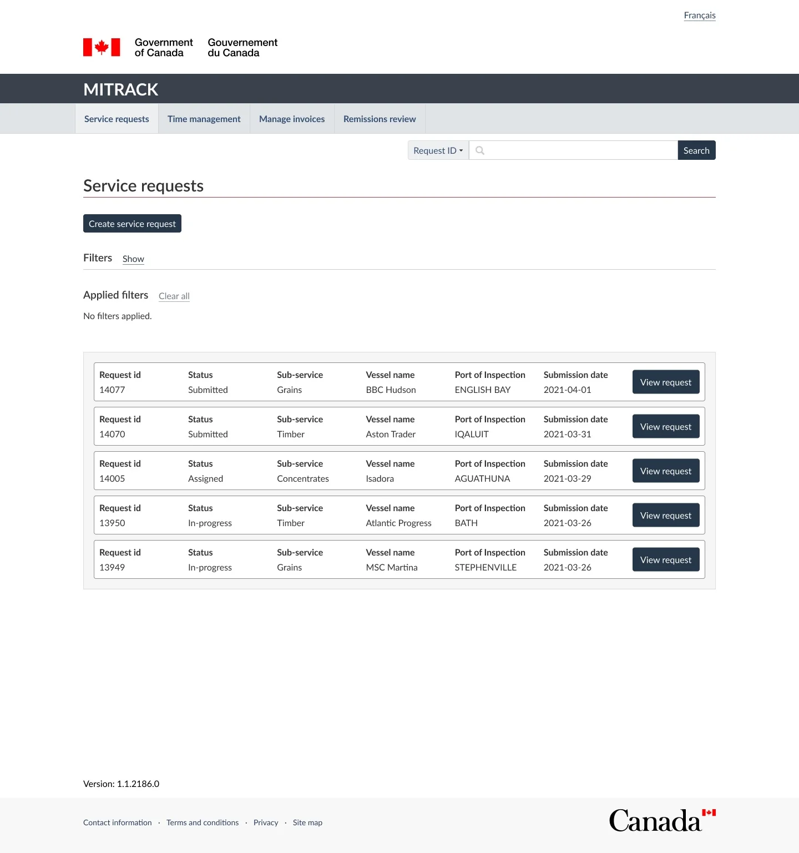Click the port name BATH
This screenshot has height=853, width=799.
click(466, 523)
